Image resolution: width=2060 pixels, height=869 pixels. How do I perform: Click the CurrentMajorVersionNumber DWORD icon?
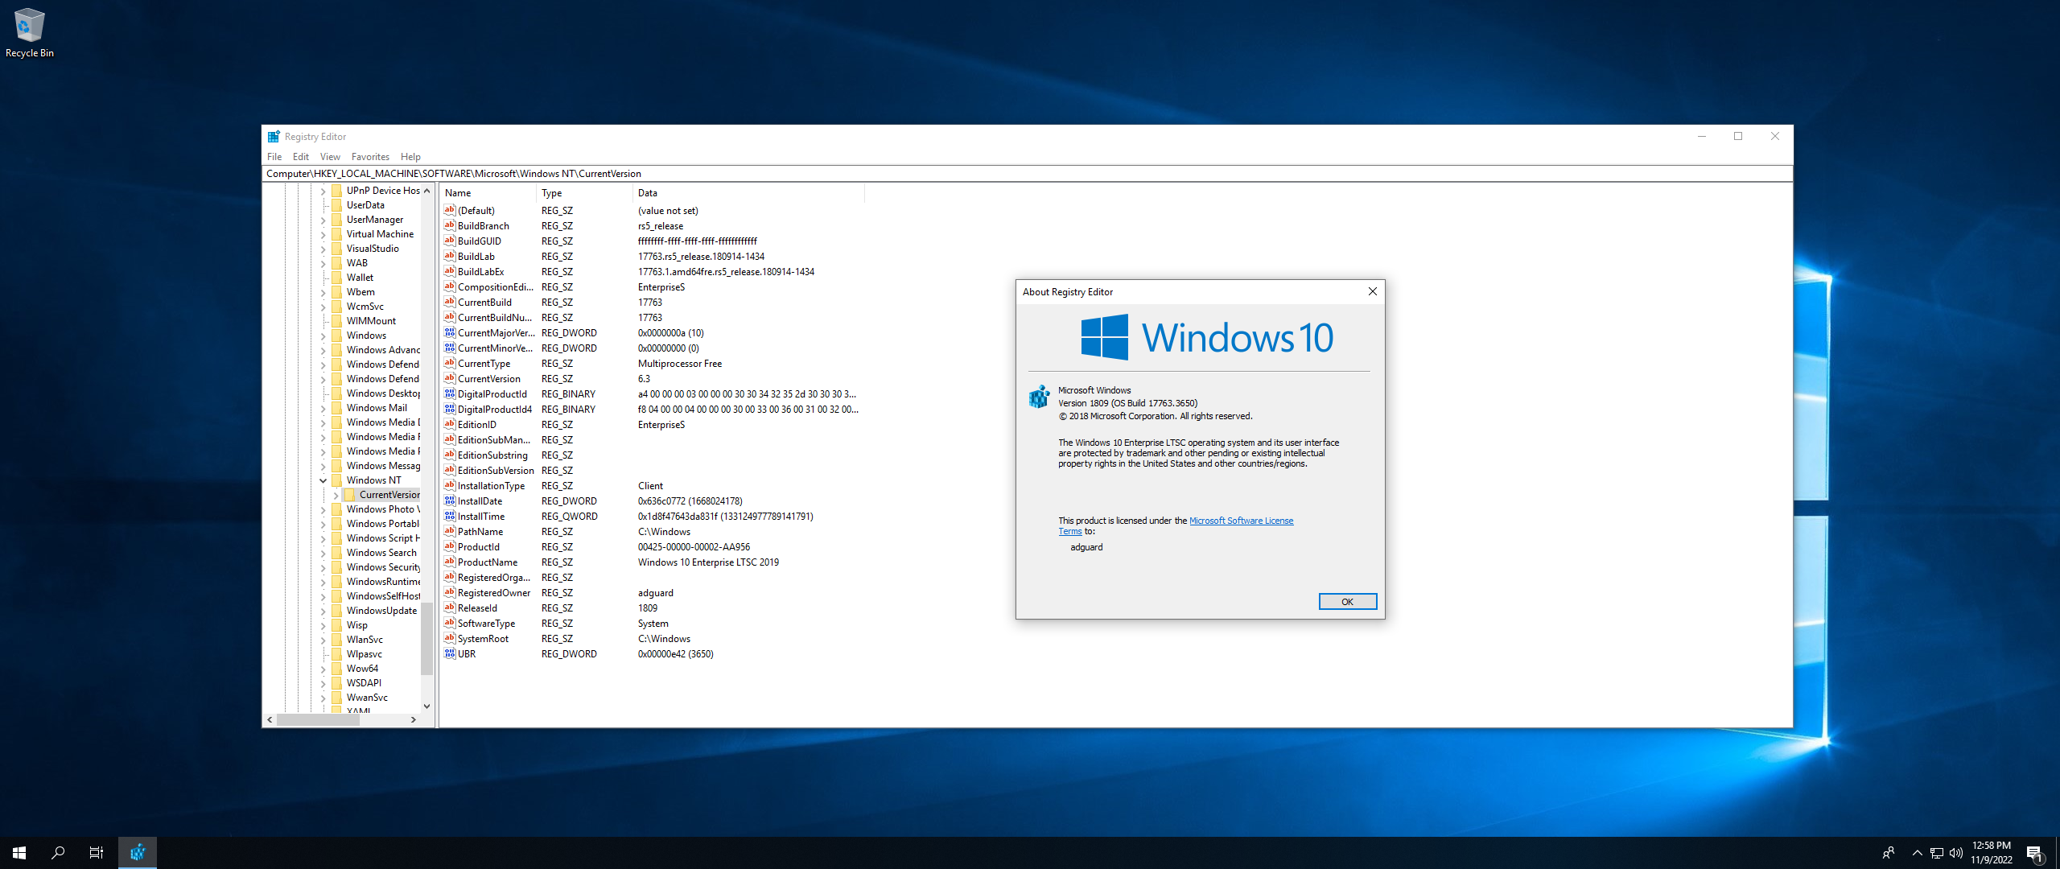[450, 333]
